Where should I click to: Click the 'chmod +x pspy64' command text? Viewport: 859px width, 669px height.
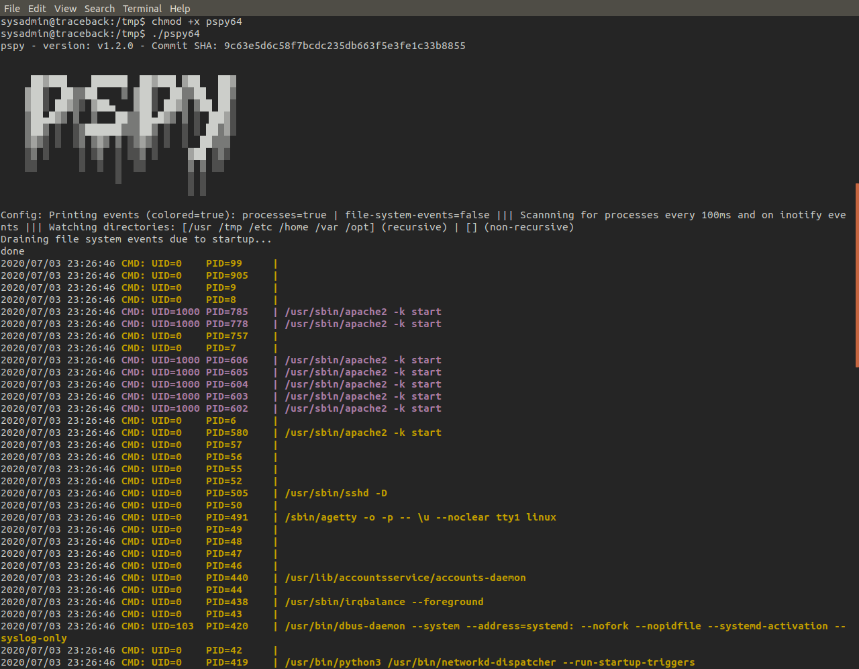[197, 21]
